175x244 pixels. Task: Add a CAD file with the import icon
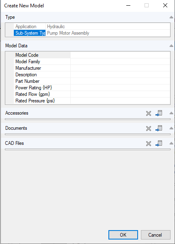point(159,143)
